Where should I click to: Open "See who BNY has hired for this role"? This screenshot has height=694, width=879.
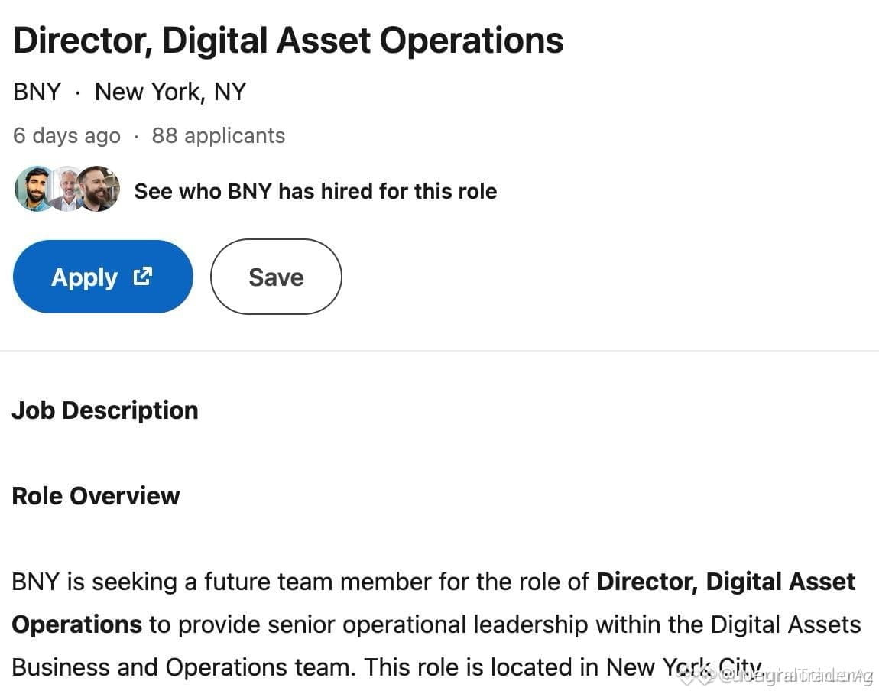316,191
